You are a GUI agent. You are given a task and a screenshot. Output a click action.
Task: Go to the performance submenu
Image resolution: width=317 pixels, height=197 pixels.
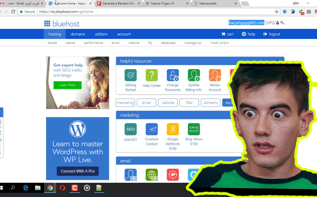(93, 43)
